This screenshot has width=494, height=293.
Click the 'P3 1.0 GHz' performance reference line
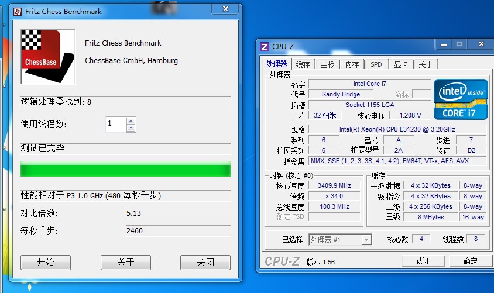[x=125, y=195]
